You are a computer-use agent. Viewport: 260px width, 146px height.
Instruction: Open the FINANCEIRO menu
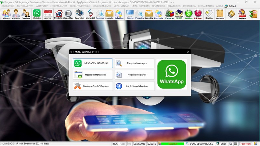159,6
